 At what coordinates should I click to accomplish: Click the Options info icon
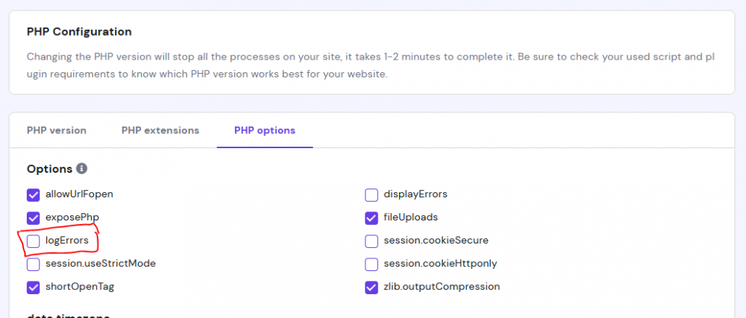(x=82, y=169)
